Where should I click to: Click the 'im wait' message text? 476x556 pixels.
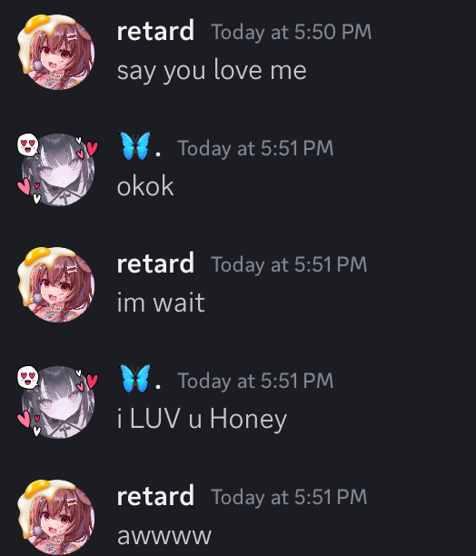(x=161, y=303)
